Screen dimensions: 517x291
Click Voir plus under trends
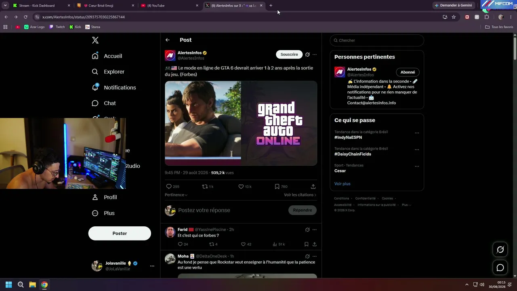click(343, 183)
